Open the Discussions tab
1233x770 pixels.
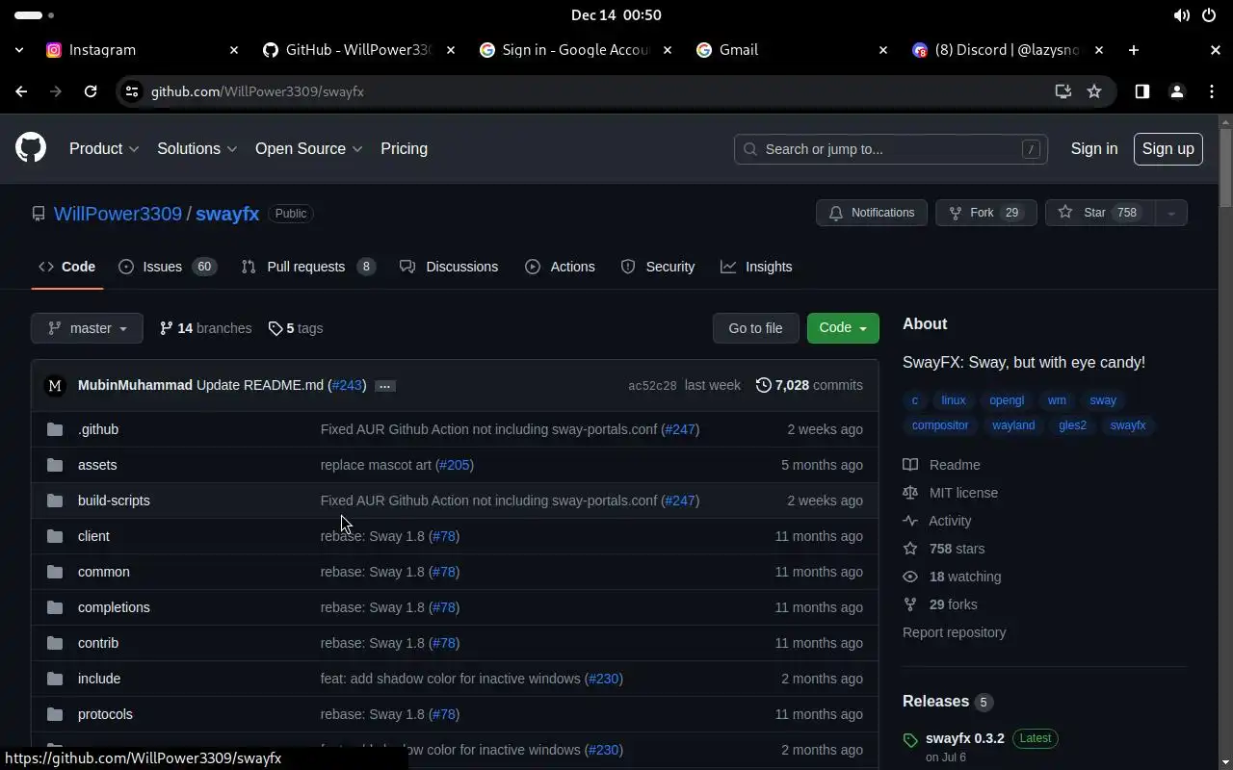pyautogui.click(x=449, y=267)
